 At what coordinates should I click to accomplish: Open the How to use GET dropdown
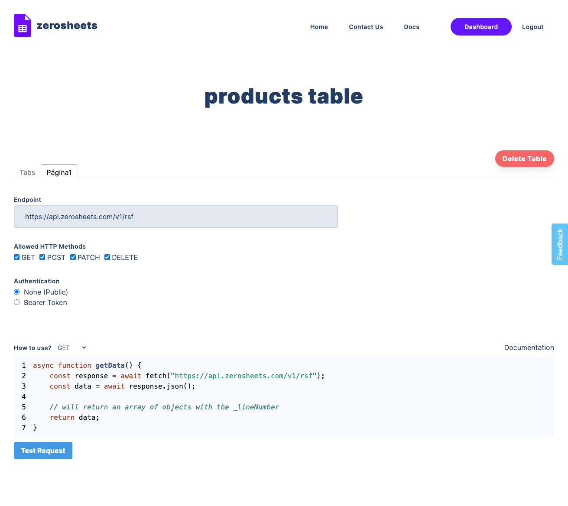(72, 348)
